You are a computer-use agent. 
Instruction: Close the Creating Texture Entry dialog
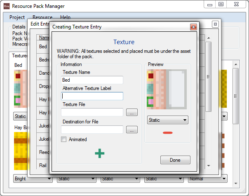click(x=193, y=27)
